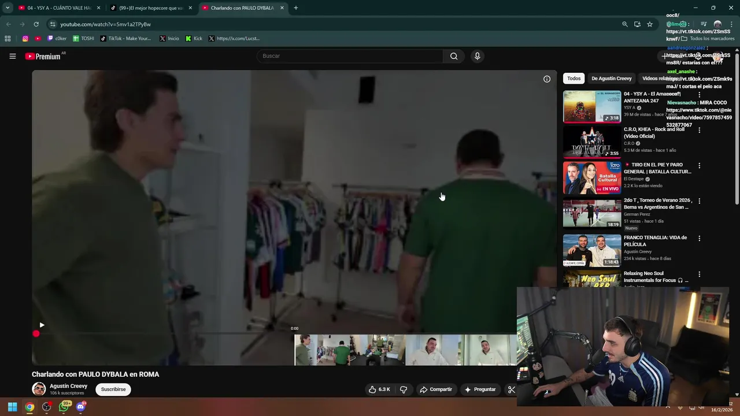The image size is (740, 416).
Task: Click the YouTube search magnifier button
Action: tap(454, 56)
